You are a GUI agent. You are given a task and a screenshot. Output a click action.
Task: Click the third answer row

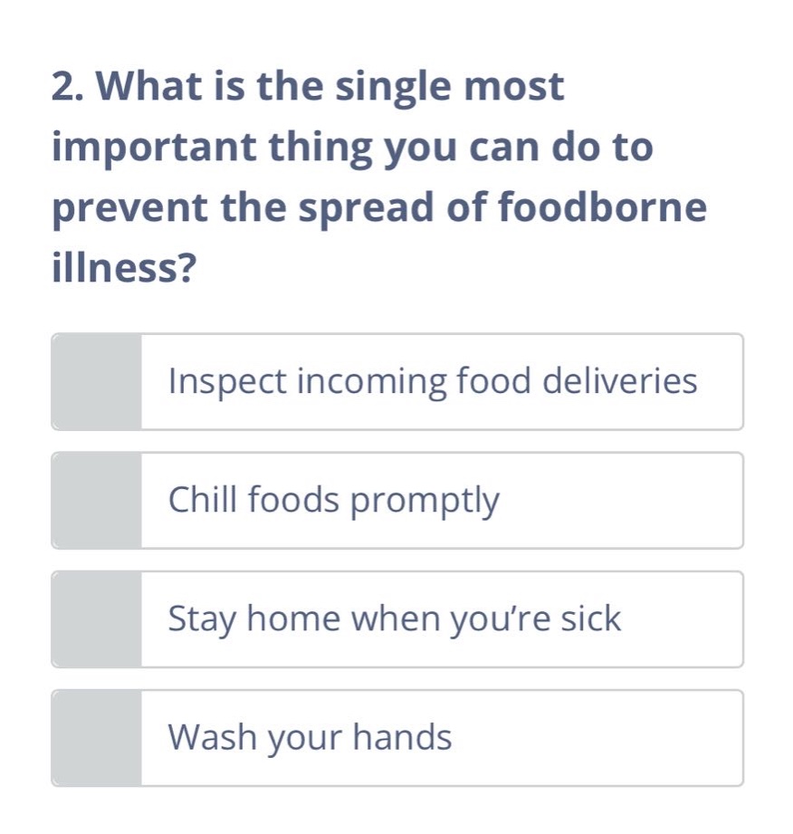tap(398, 618)
